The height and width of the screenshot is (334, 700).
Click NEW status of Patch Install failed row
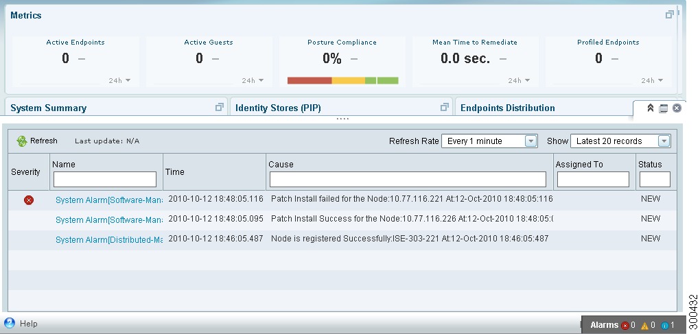(651, 199)
